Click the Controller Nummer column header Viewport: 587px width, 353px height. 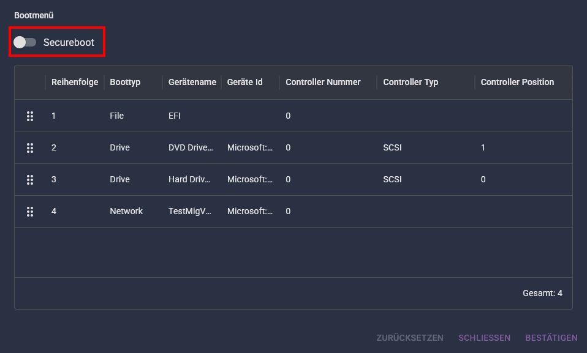[x=323, y=82]
